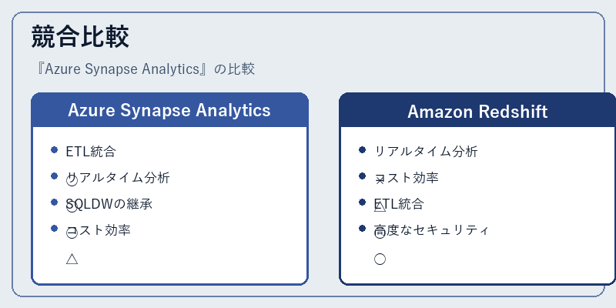Select 高度なセキュリティ list item text
This screenshot has height=308, width=616.
tap(431, 229)
